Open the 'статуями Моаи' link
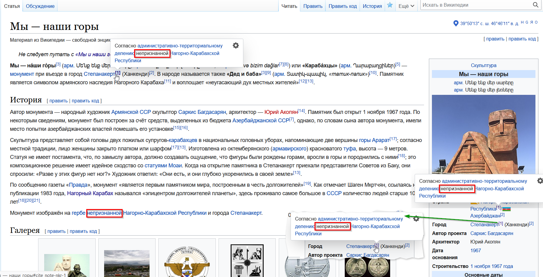The image size is (543, 277). (x=163, y=166)
